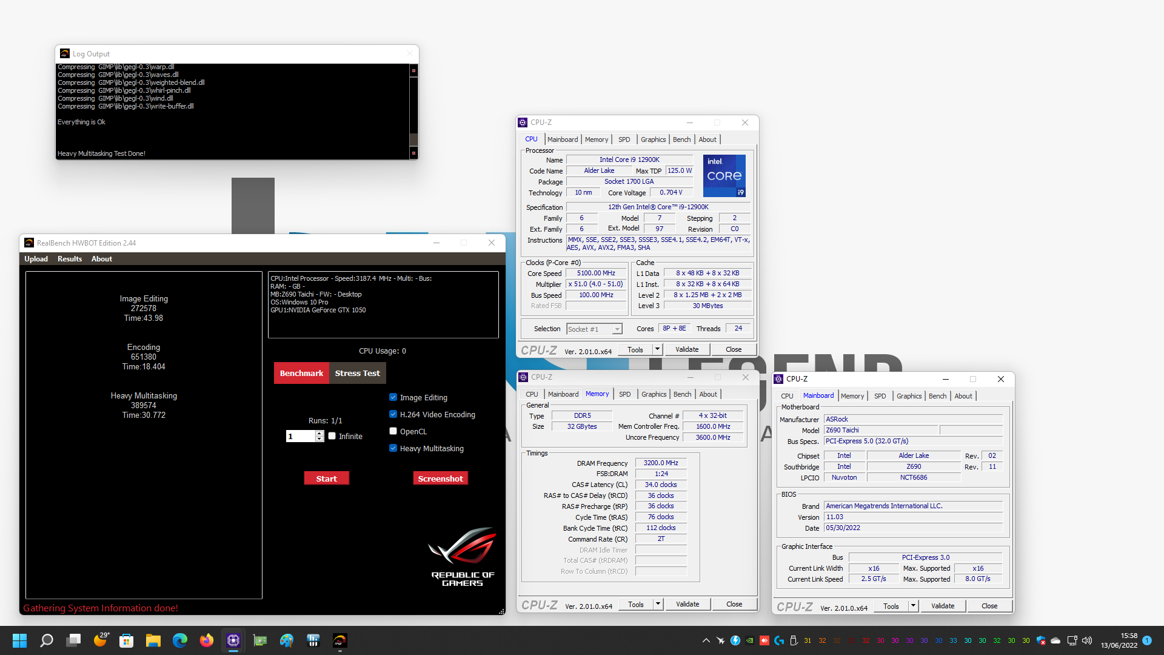The height and width of the screenshot is (655, 1164).
Task: Open the network tray icon
Action: 1072,640
